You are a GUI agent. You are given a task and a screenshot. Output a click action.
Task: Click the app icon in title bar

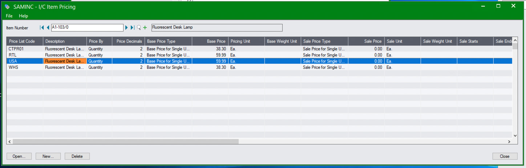(7, 7)
